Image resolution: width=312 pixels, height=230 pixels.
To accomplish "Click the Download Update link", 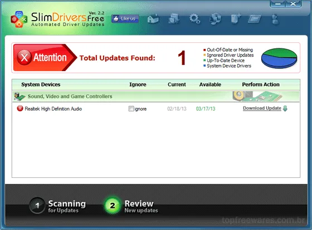I will 262,108.
